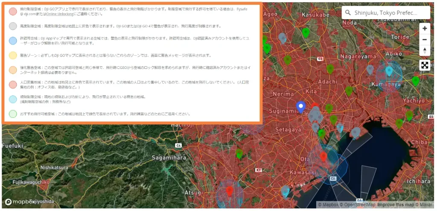This screenshot has width=437, height=211.
Task: Click the green marker near Sagamihara
Action: (239, 153)
